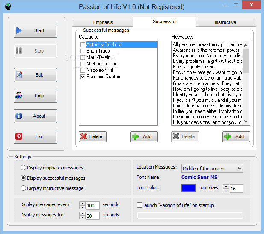
Task: Click the people icon on Help
Action: tap(19, 95)
